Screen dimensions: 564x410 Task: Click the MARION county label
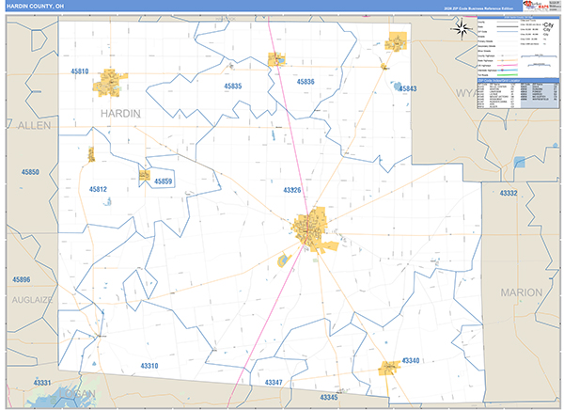pos(522,292)
